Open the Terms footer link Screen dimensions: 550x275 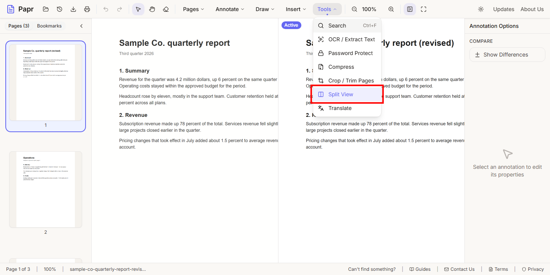[x=498, y=269]
